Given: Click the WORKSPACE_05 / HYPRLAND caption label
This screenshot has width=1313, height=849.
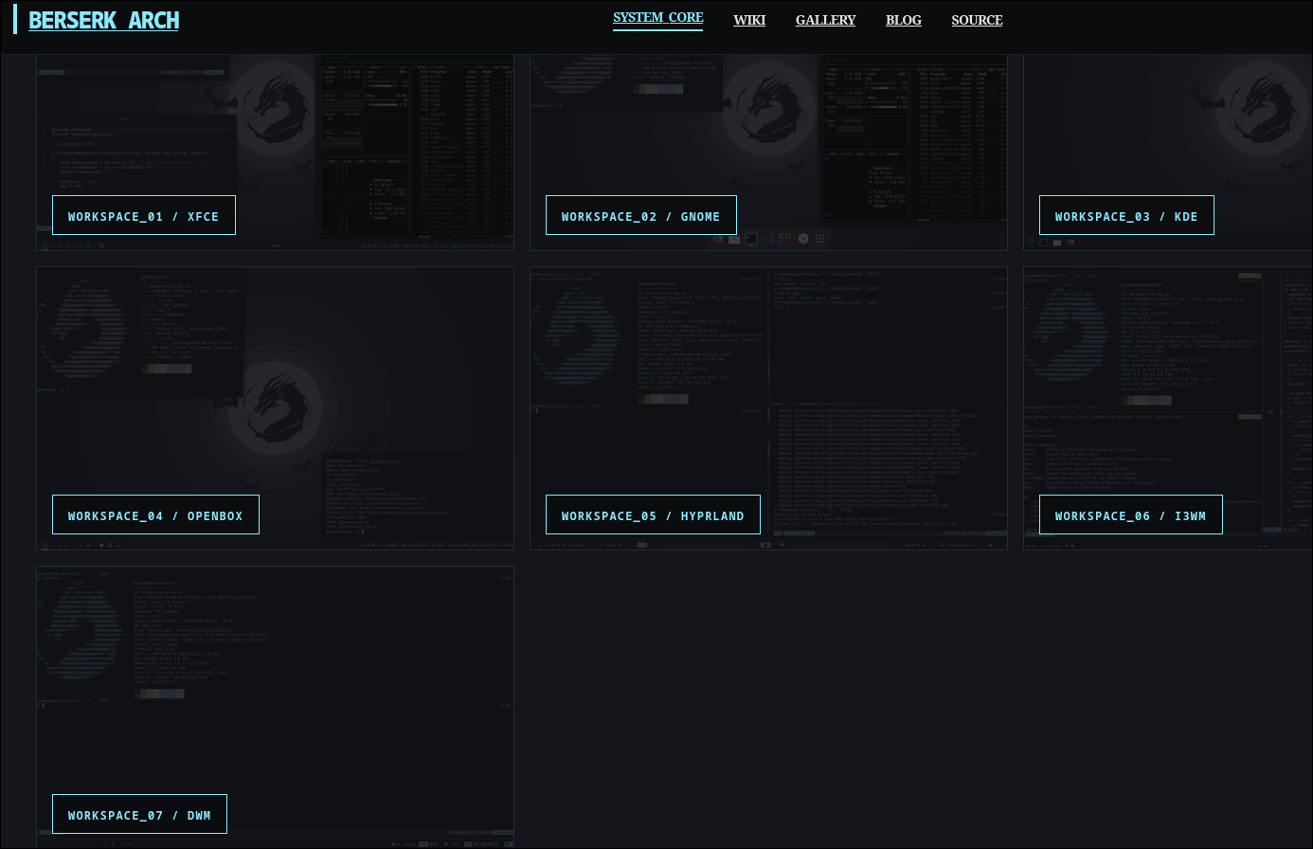Looking at the screenshot, I should coord(653,515).
